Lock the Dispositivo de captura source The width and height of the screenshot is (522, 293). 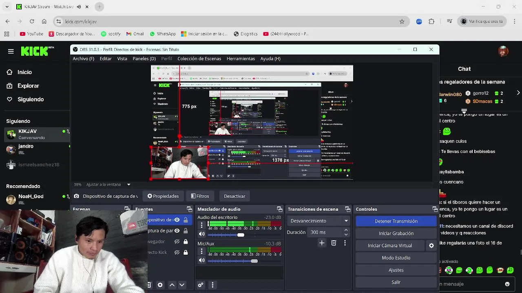186,220
